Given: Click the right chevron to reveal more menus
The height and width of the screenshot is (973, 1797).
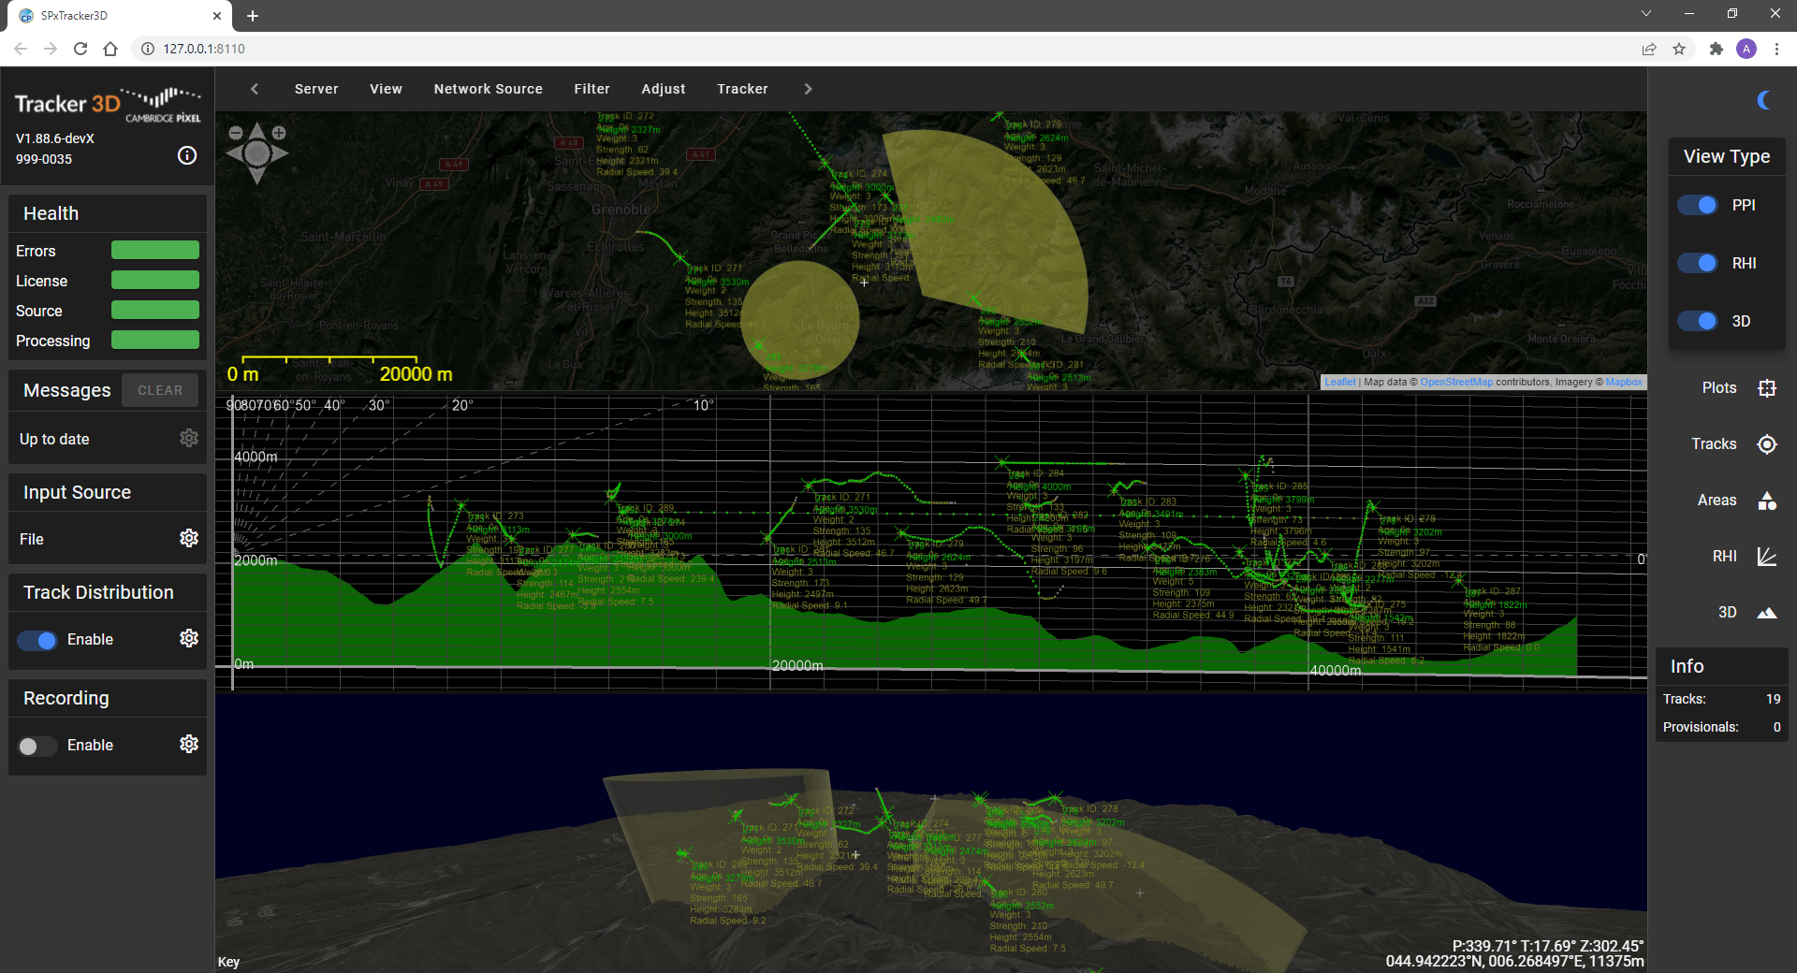Looking at the screenshot, I should [808, 89].
